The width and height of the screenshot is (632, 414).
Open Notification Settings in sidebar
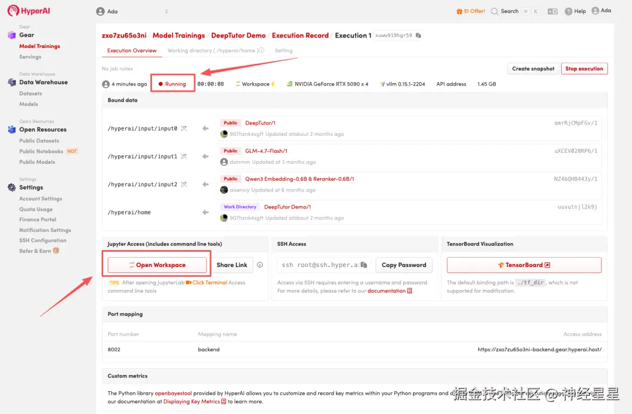pos(45,230)
